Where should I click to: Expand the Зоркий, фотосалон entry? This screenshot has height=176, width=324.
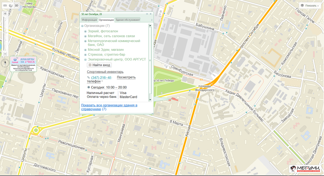coord(86,31)
